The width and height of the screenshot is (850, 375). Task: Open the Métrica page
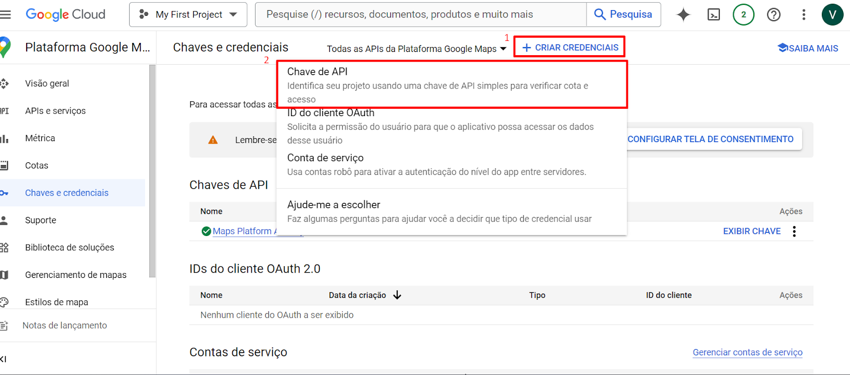40,138
